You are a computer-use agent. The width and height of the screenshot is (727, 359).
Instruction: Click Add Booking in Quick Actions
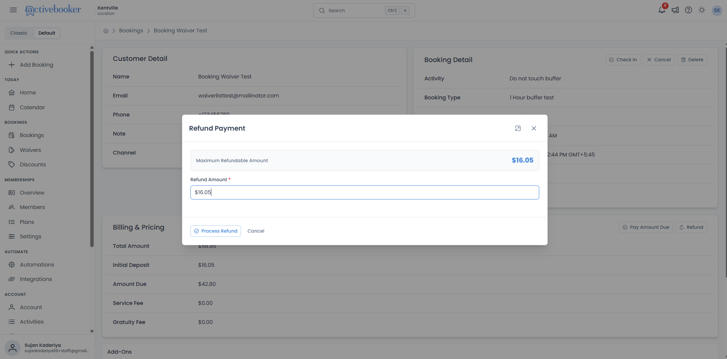[x=37, y=65]
